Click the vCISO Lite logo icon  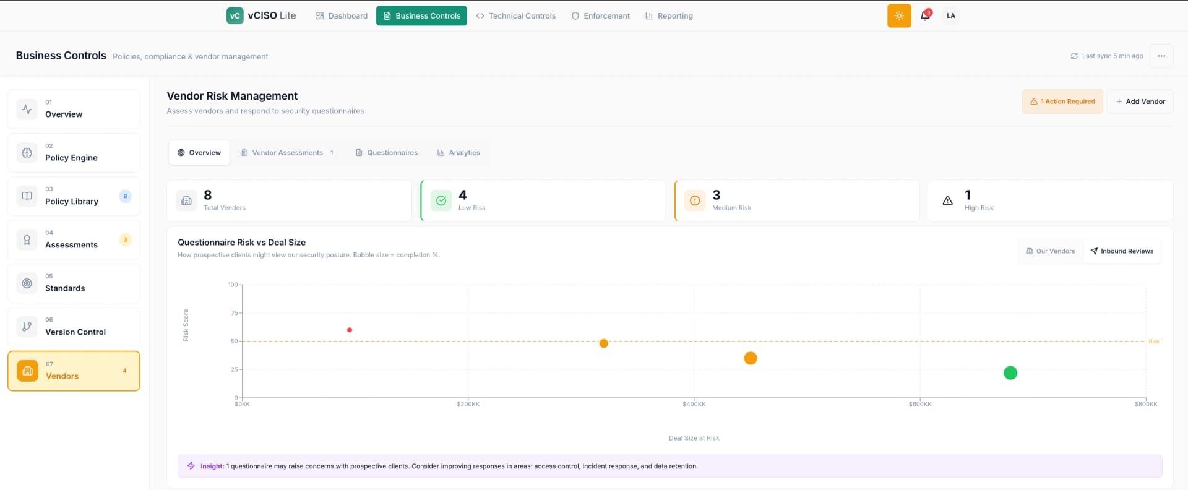(x=235, y=15)
